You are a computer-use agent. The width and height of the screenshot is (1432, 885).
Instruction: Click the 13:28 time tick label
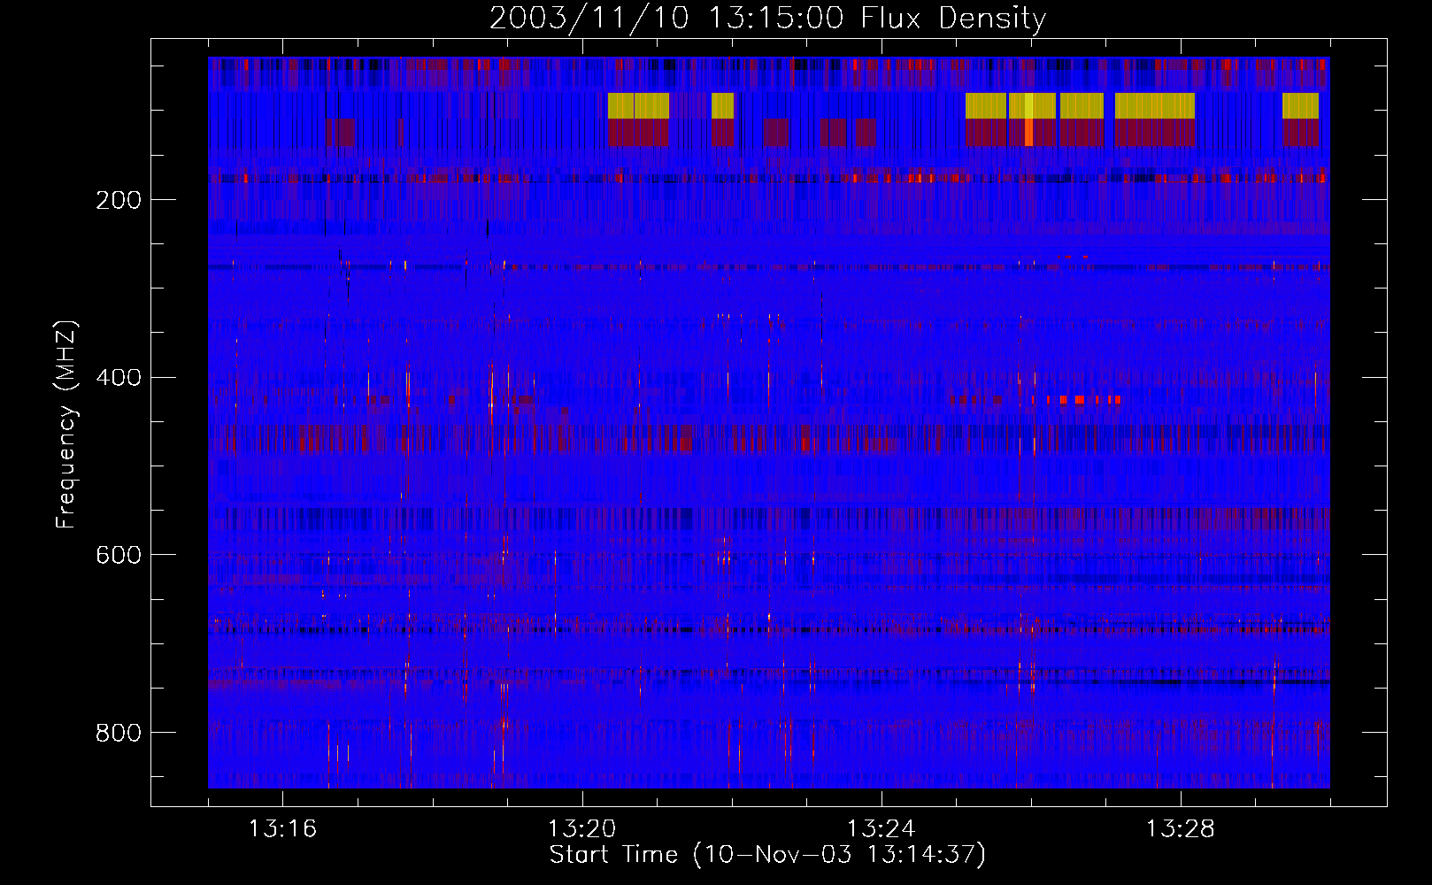(x=1180, y=828)
